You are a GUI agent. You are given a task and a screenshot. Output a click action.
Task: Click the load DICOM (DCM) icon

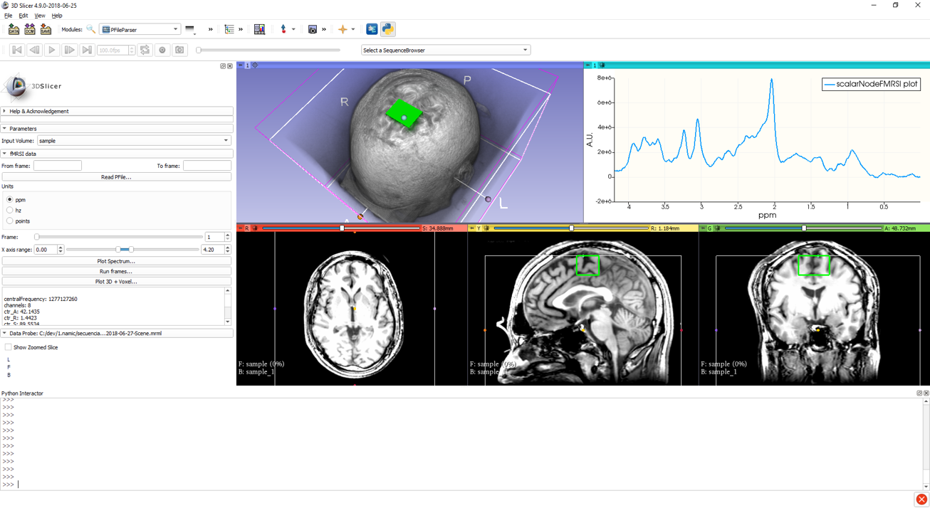(29, 29)
